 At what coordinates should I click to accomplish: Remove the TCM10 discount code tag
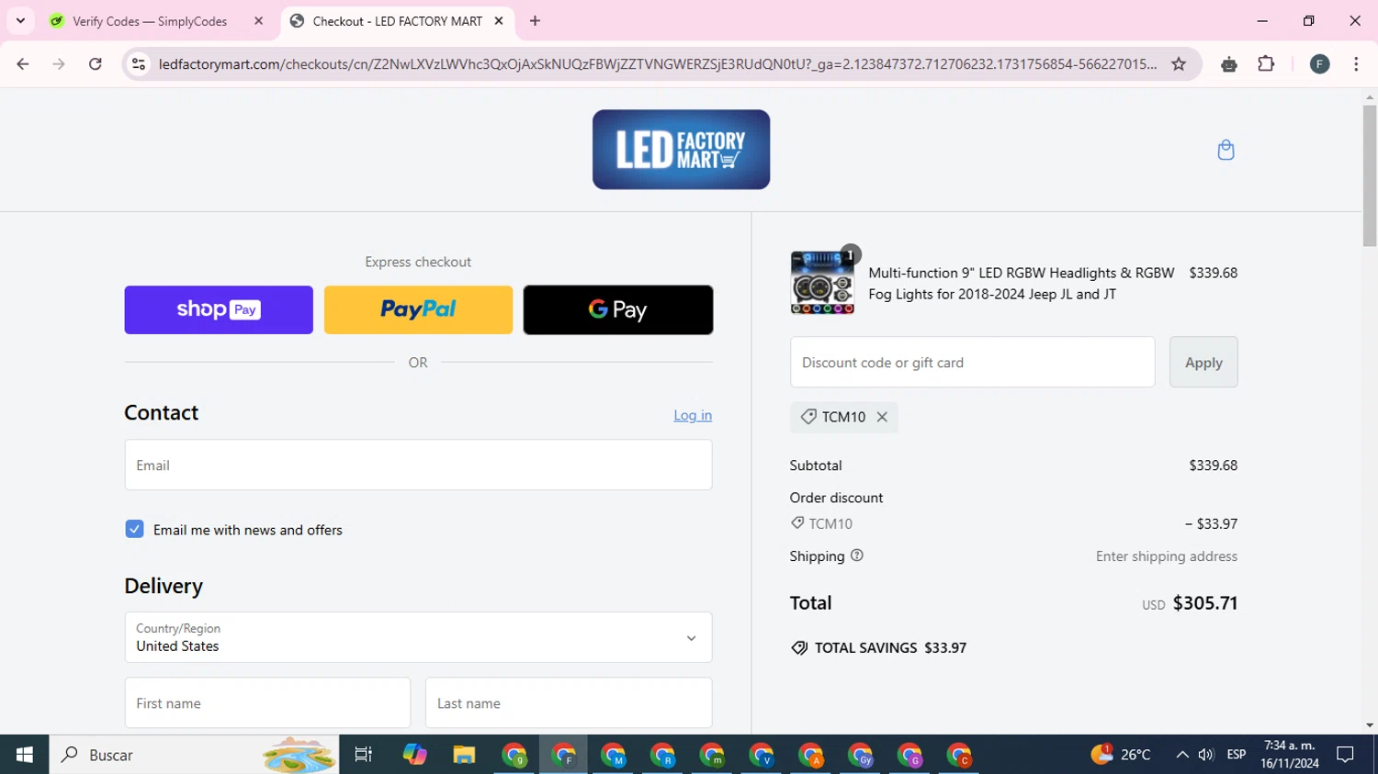[x=882, y=417]
